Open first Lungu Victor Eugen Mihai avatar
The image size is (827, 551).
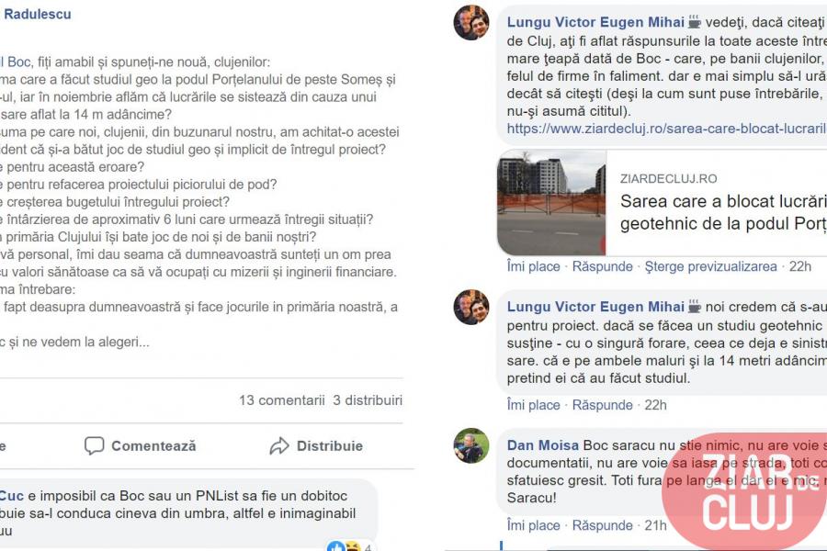[471, 23]
